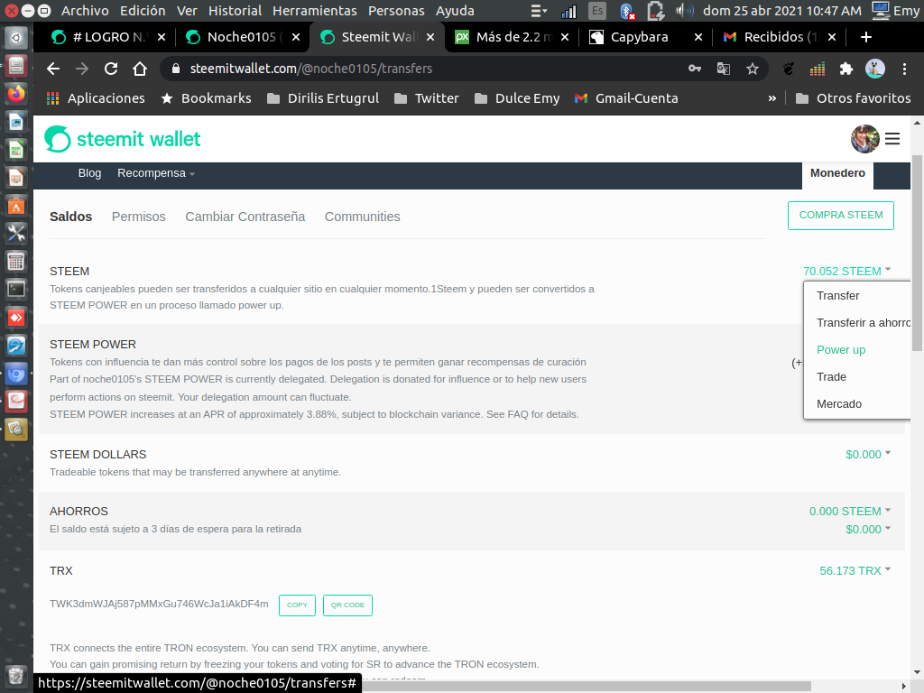Open the Trash in the dock
Viewport: 924px width, 693px height.
click(16, 675)
